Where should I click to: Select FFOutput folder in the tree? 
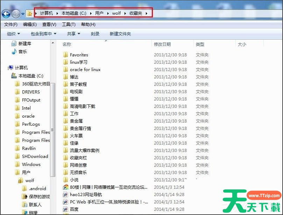pyautogui.click(x=28, y=100)
